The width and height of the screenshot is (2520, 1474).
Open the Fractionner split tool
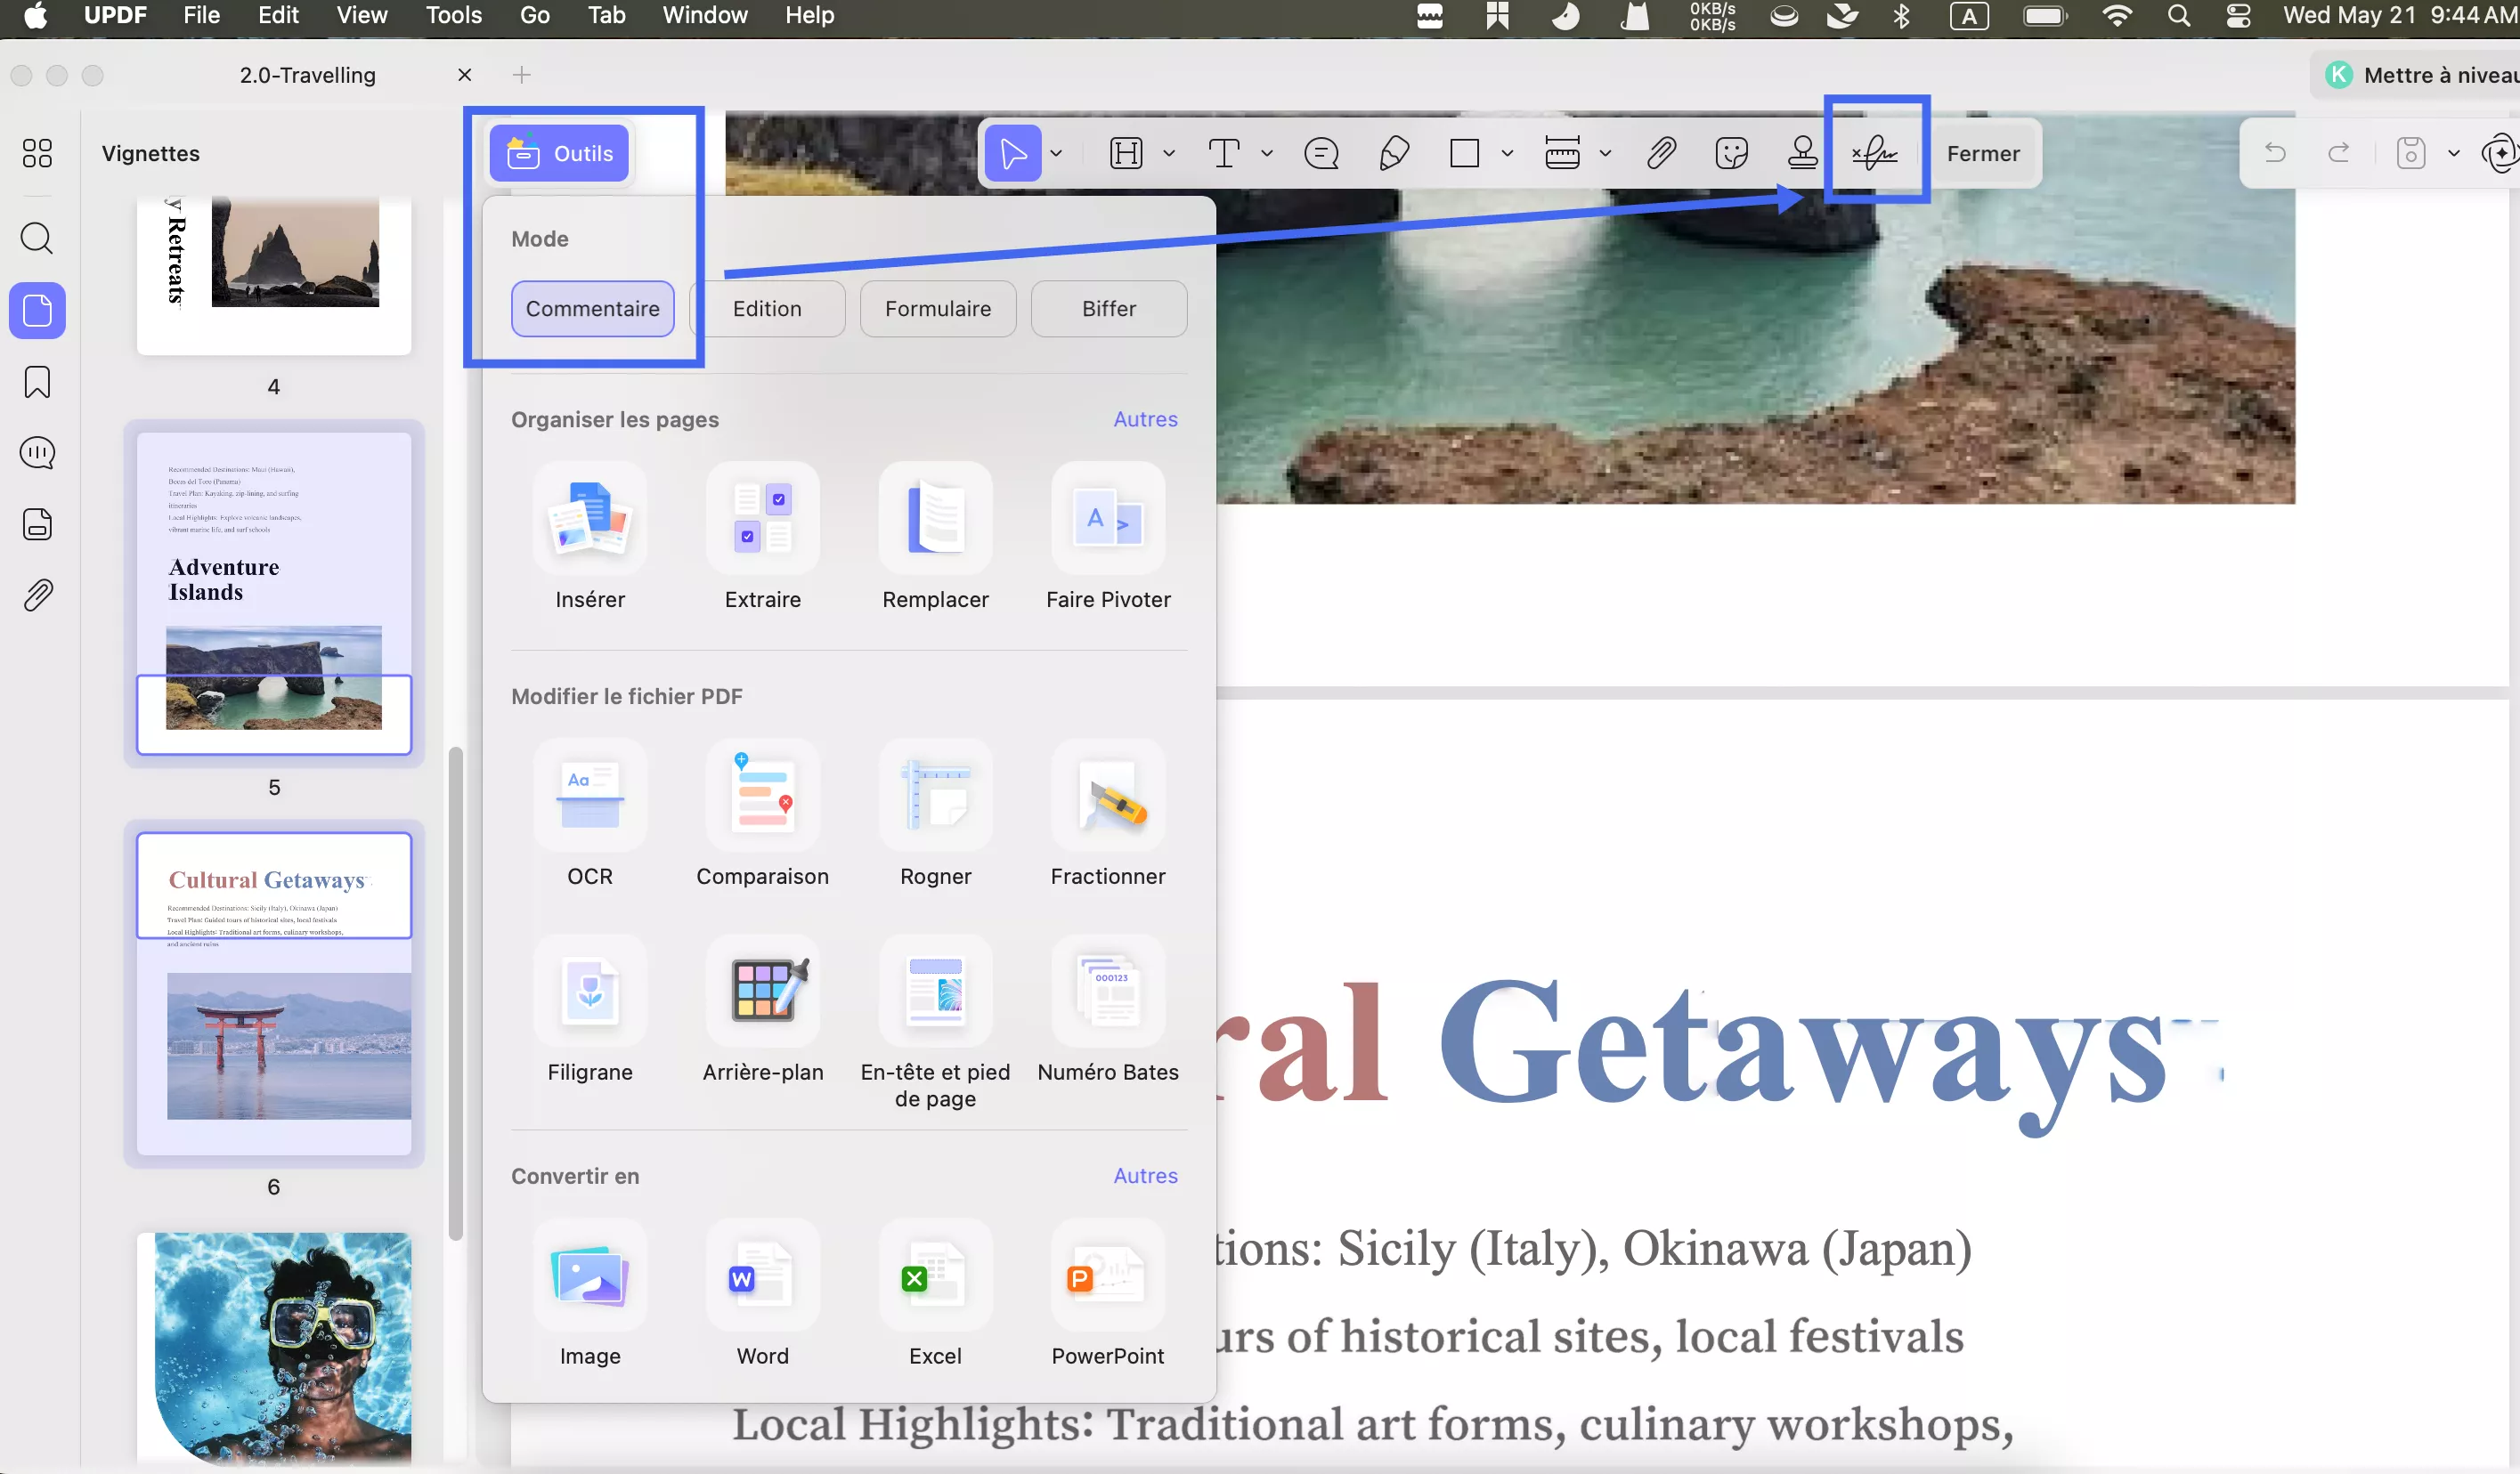pos(1108,795)
